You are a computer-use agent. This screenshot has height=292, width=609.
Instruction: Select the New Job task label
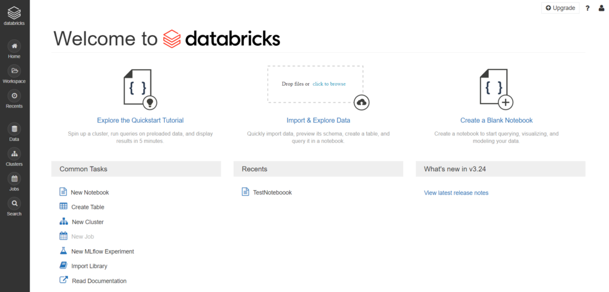pos(83,237)
